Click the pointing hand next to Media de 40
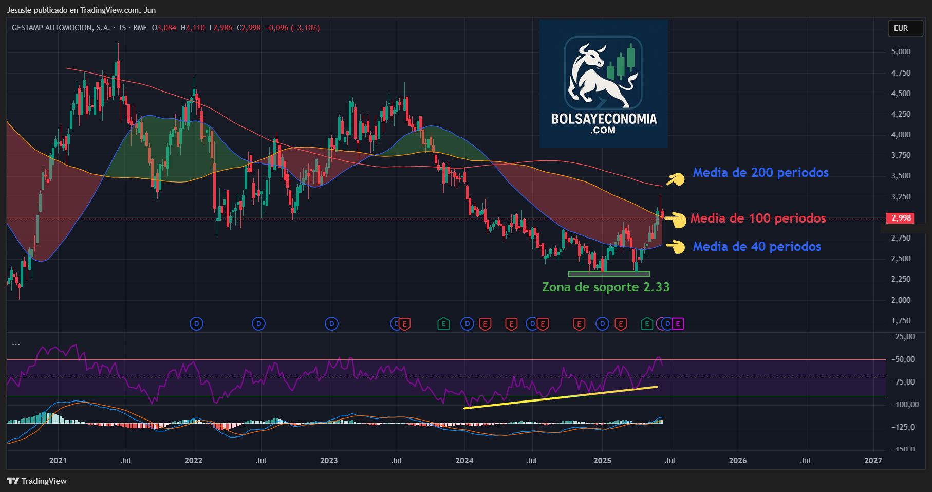This screenshot has height=492, width=932. [x=676, y=247]
